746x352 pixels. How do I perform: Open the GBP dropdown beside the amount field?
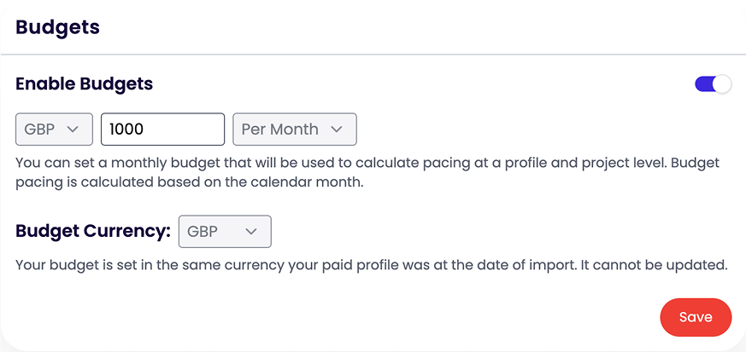coord(54,130)
